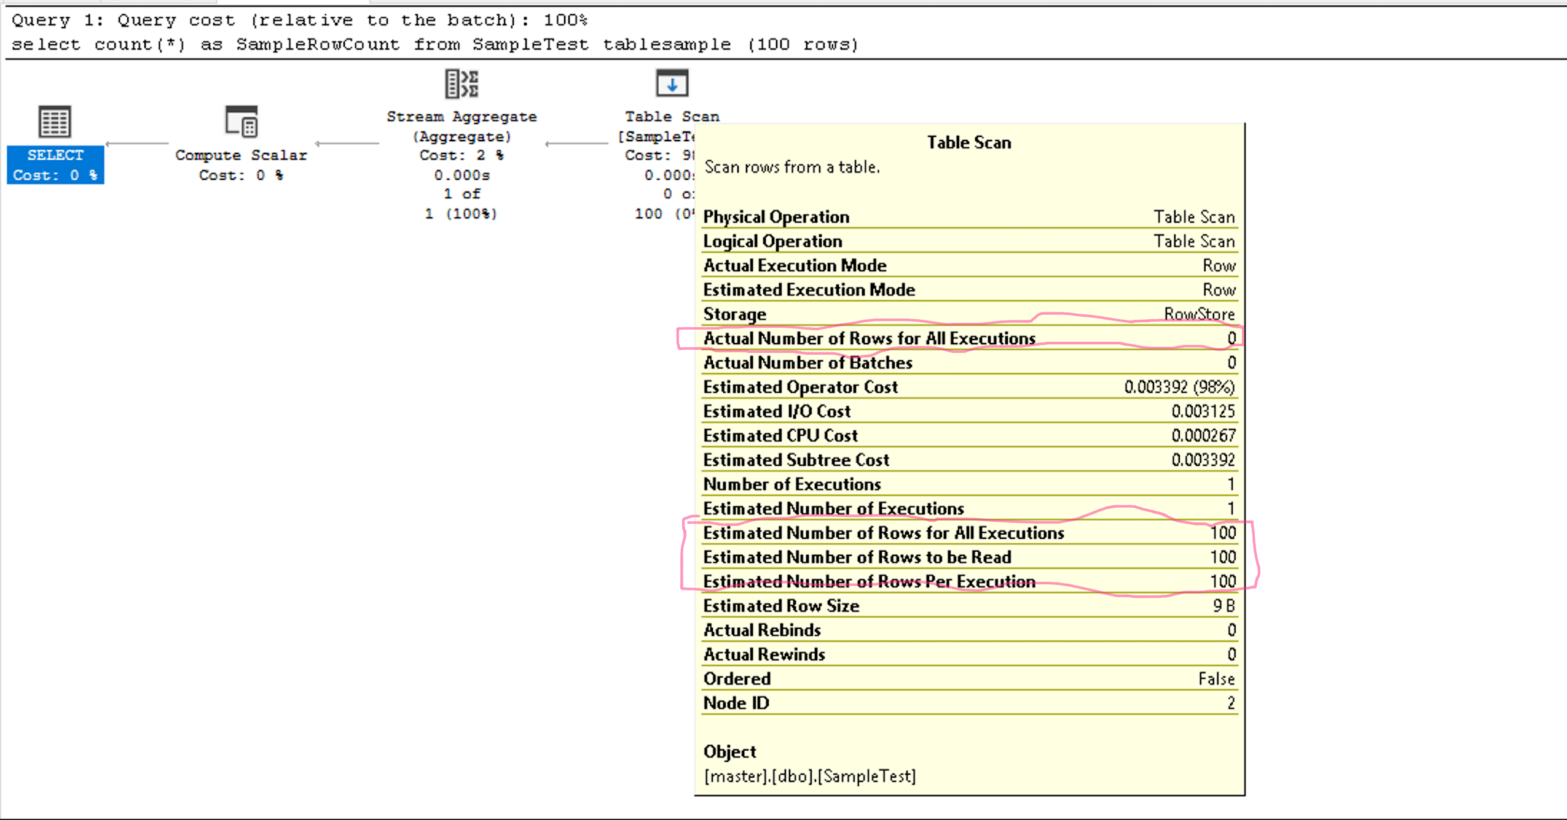This screenshot has height=820, width=1567.
Task: Click the Compute Scalar operator icon
Action: pos(241,122)
